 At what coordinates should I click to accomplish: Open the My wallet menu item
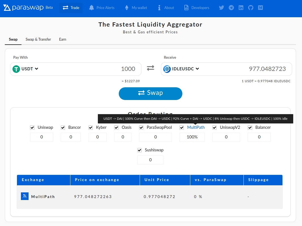click(x=136, y=8)
